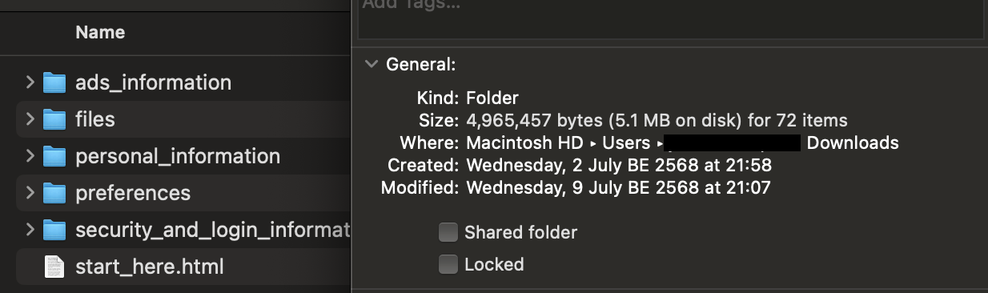This screenshot has height=293, width=988.
Task: Toggle the Locked checkbox
Action: tap(448, 264)
